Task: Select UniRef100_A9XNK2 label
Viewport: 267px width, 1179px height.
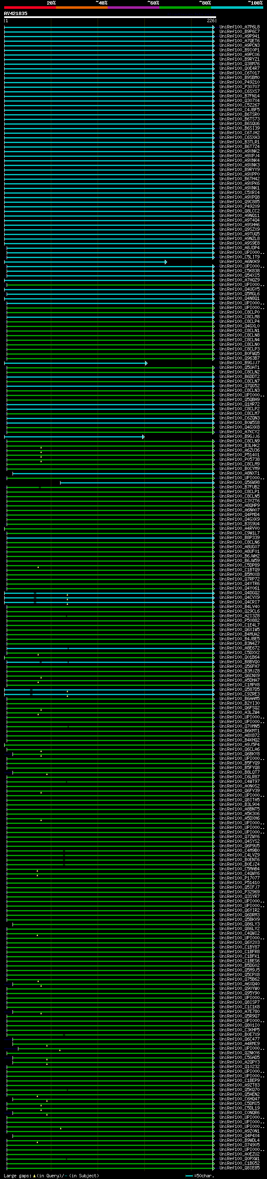Action: pyautogui.click(x=239, y=151)
